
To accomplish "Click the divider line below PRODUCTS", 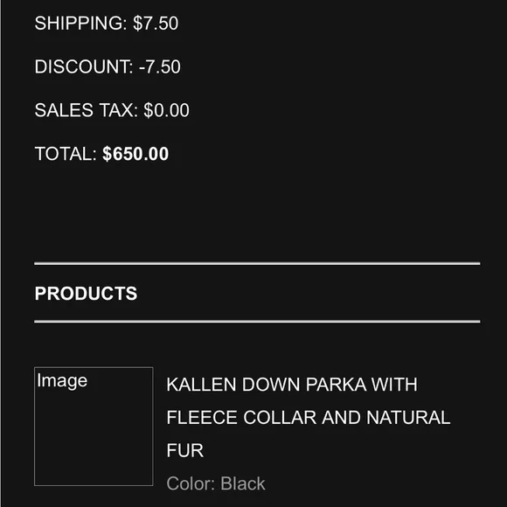I will pyautogui.click(x=257, y=322).
